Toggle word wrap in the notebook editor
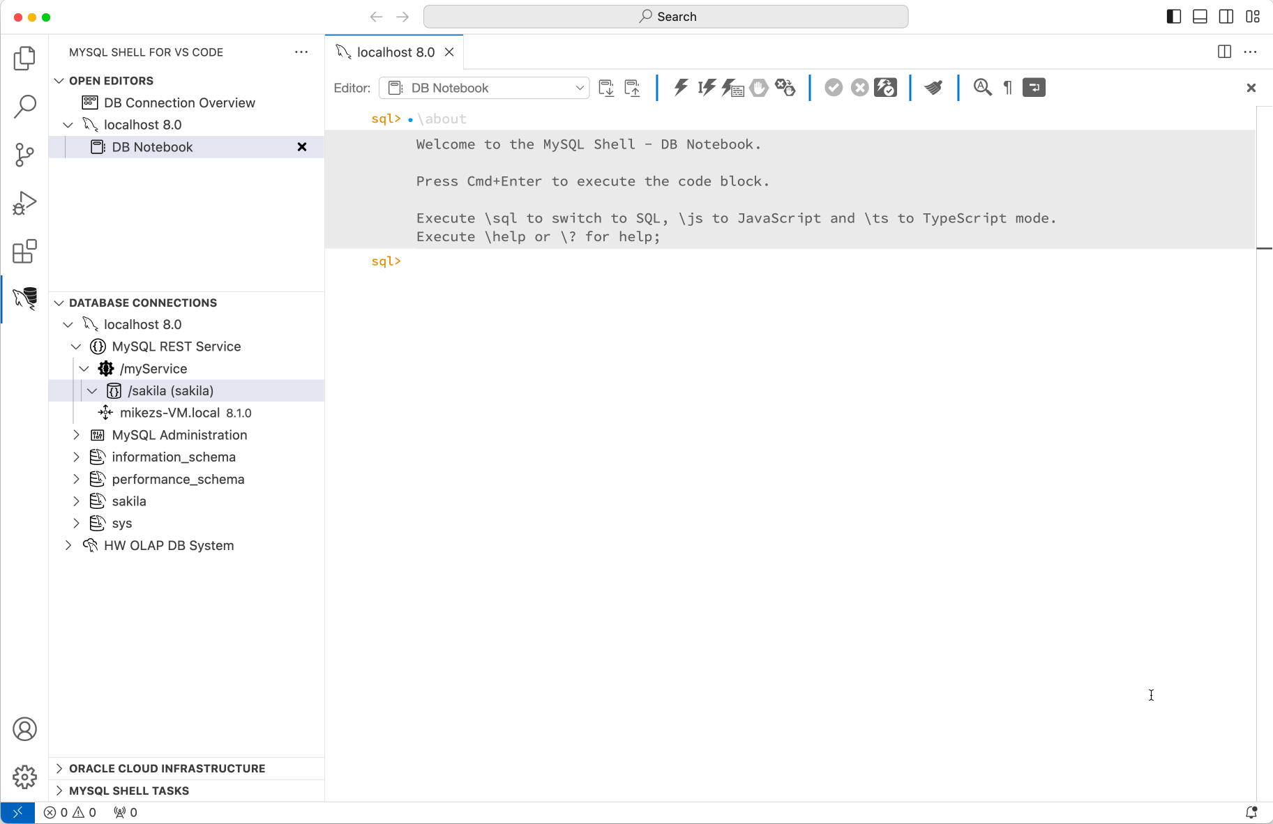The image size is (1273, 824). tap(1033, 87)
